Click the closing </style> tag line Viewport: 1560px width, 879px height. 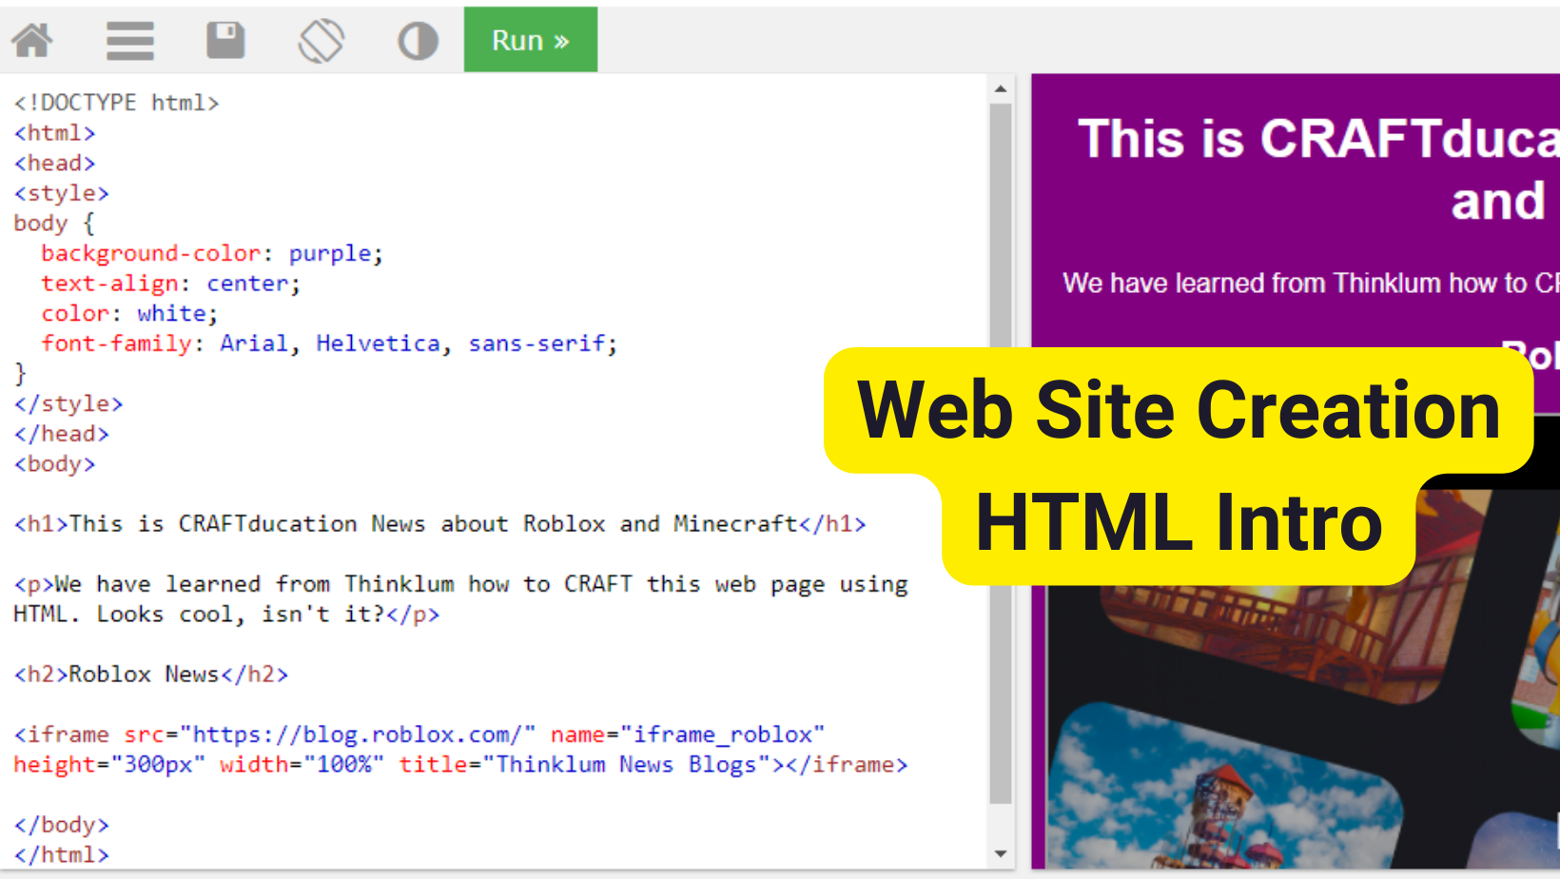[68, 403]
